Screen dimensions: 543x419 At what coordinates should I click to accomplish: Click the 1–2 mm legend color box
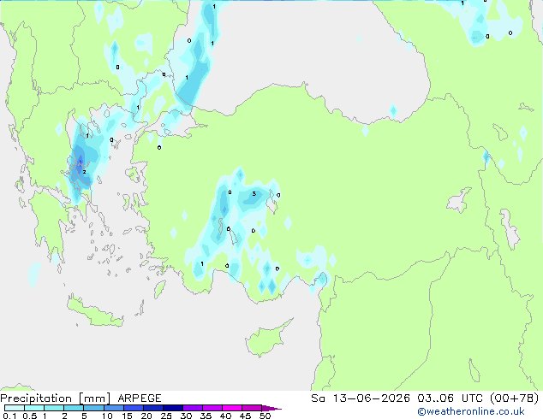[x=54, y=408]
